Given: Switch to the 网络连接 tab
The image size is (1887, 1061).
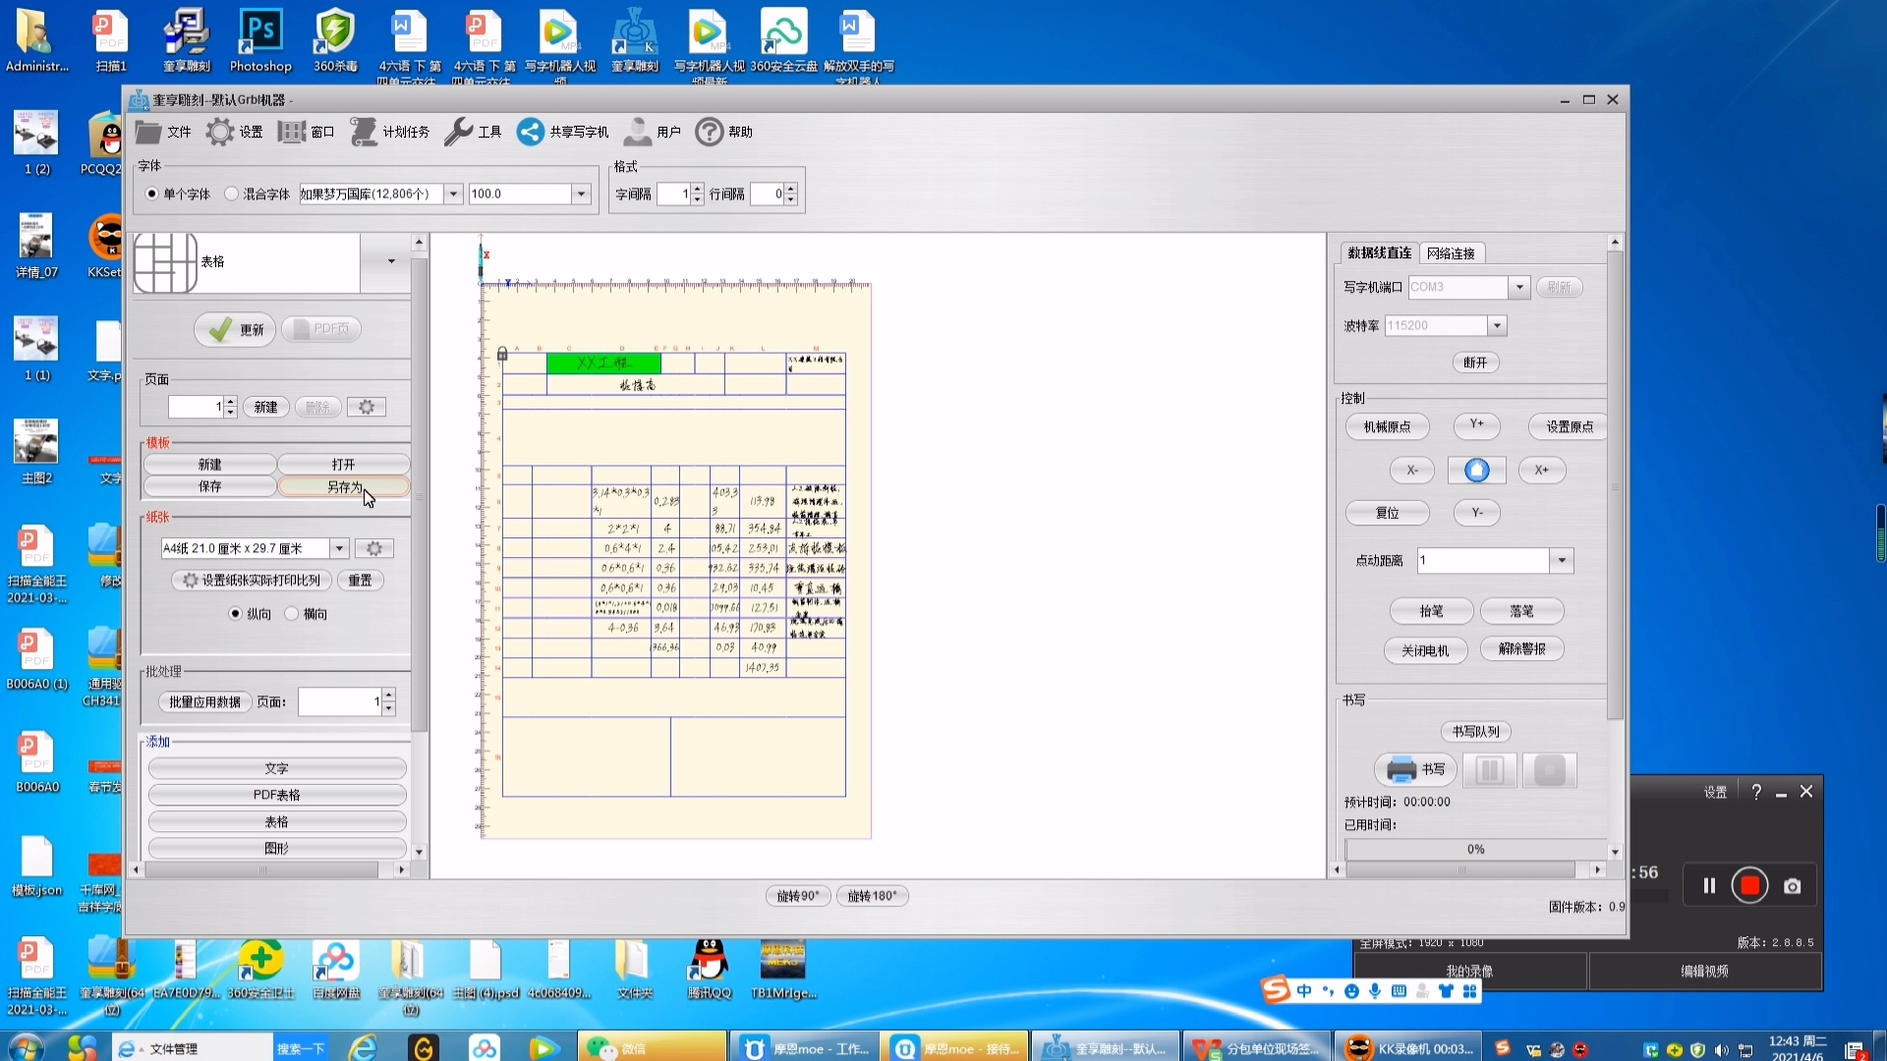Looking at the screenshot, I should (1451, 253).
